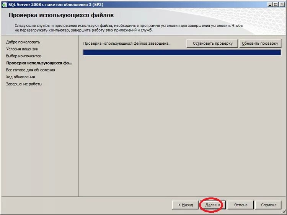Close the SQL Server setup window
Image resolution: width=287 pixels, height=215 pixels.
click(x=282, y=4)
